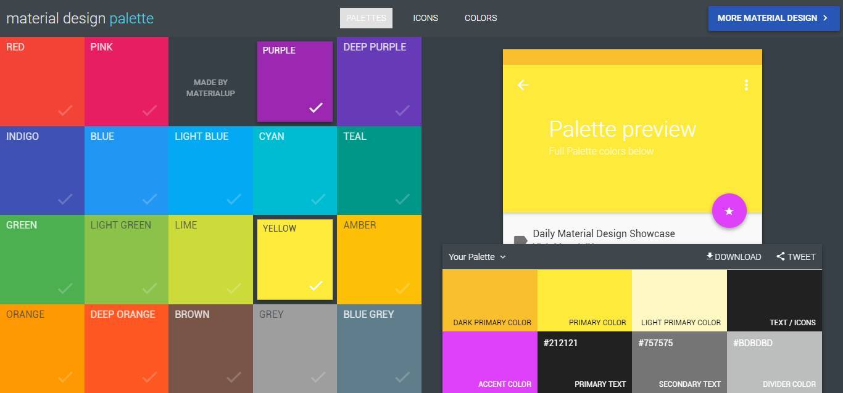Open the Made by MaterialUp link
The image size is (843, 393).
click(x=210, y=87)
